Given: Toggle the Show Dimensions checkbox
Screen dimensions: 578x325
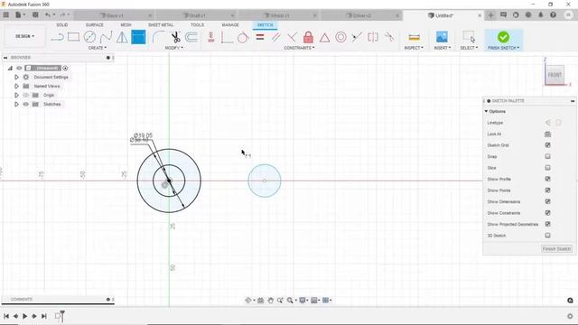Looking at the screenshot, I should coord(547,201).
